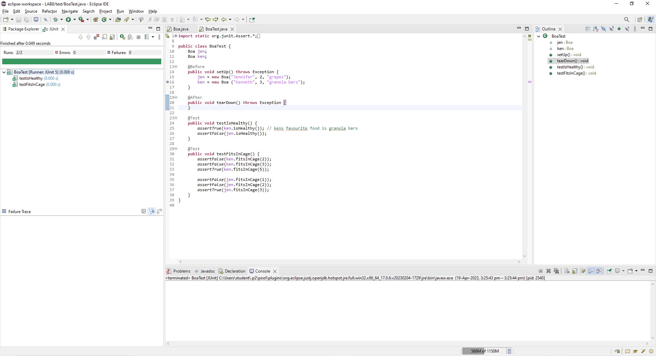The width and height of the screenshot is (656, 356).
Task: Click the garbage collector trash icon
Action: (x=509, y=351)
